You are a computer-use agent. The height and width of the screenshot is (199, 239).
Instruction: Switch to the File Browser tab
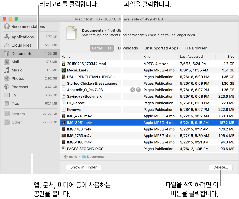[196, 48]
